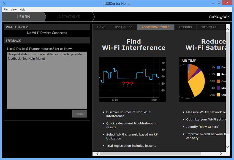
Task: Click the purple 4% legend swatch
Action: (218, 88)
